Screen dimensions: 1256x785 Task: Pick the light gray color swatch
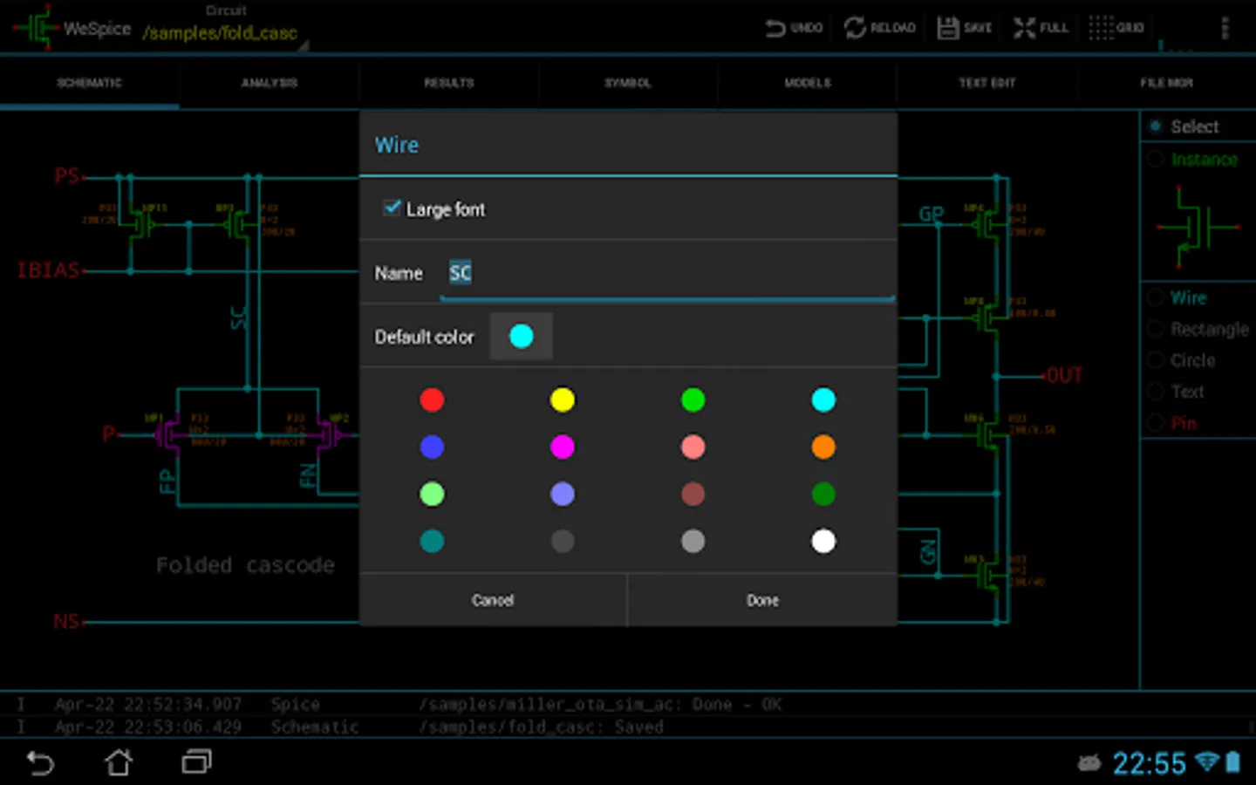coord(693,541)
